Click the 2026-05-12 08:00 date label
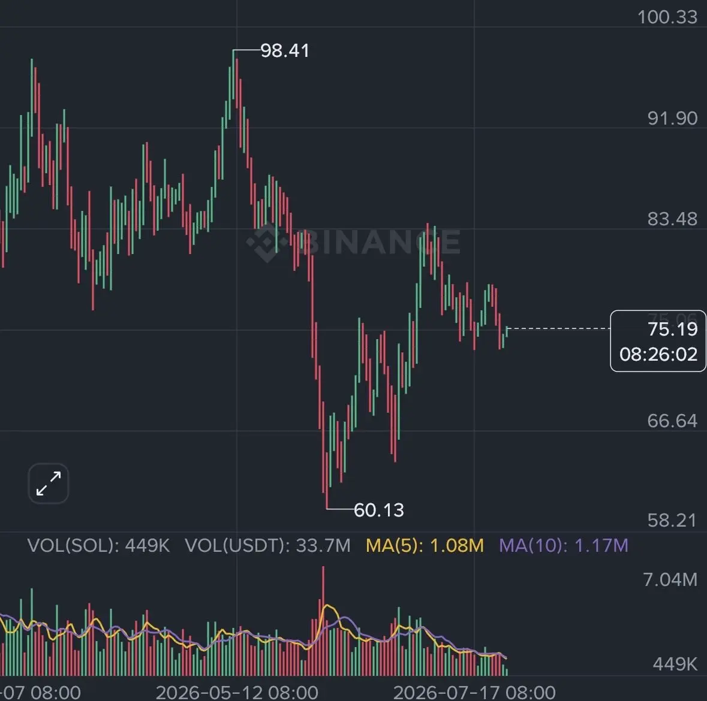 237,693
